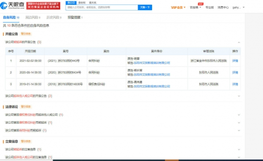Click the 法律诉讼 section heading
263x161 pixels.
pyautogui.click(x=11, y=107)
